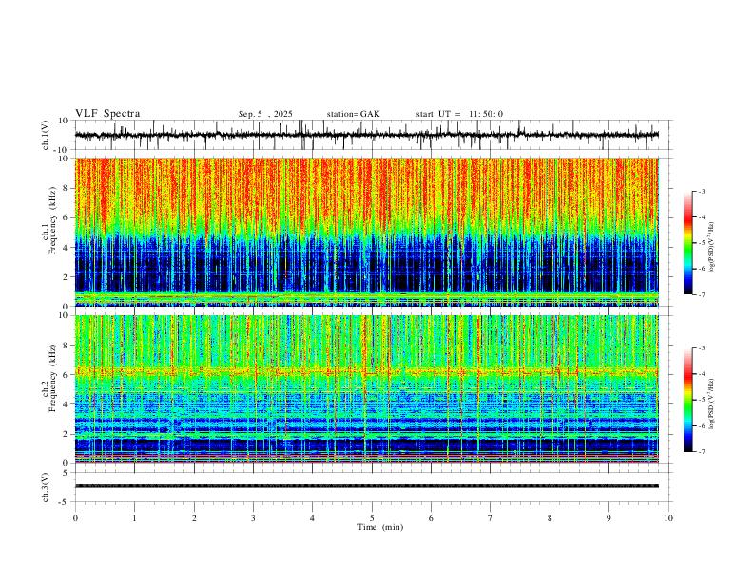Click the ch.2 "Frequency (kHz)" axis label
The width and height of the screenshot is (753, 581).
[53, 378]
